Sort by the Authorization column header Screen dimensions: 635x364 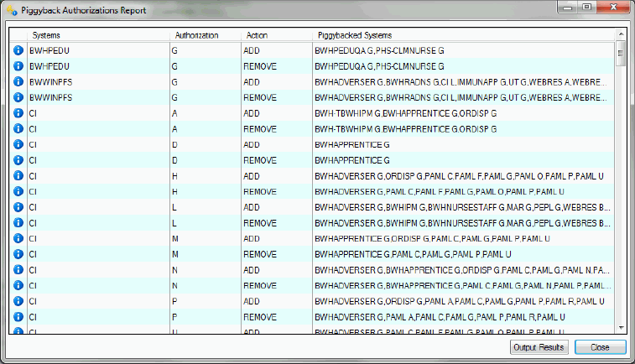click(197, 35)
